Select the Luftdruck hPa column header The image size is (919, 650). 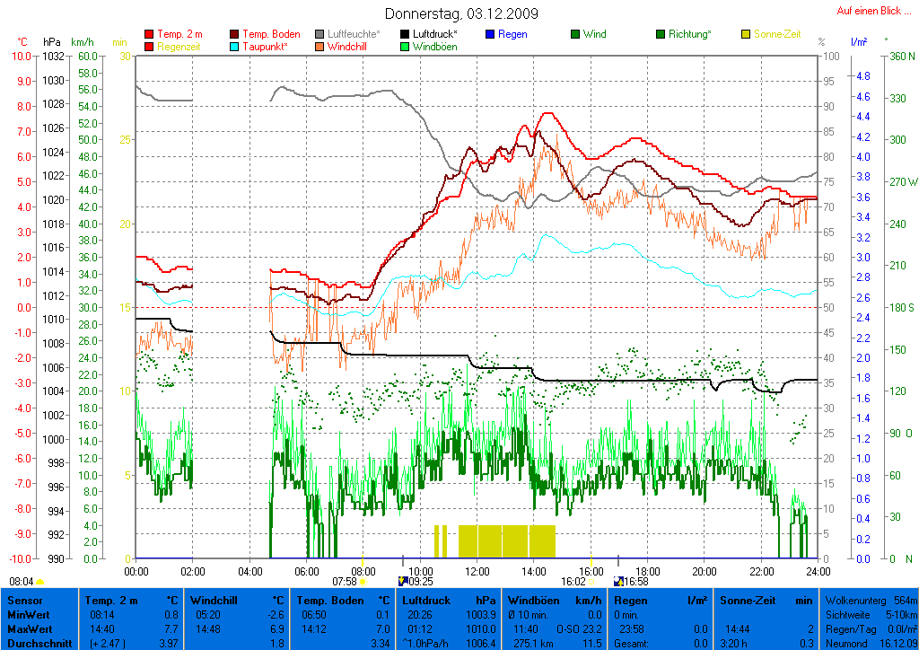[x=449, y=600]
